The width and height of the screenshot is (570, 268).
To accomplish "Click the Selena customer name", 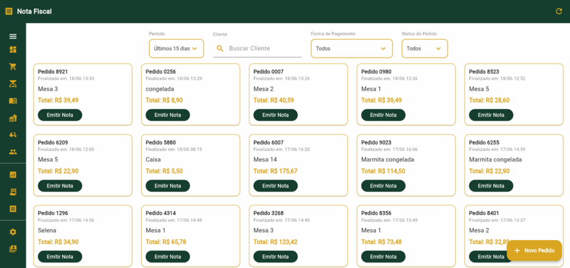I will click(47, 230).
